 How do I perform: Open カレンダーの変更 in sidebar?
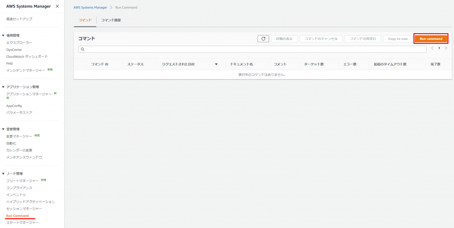tap(19, 150)
